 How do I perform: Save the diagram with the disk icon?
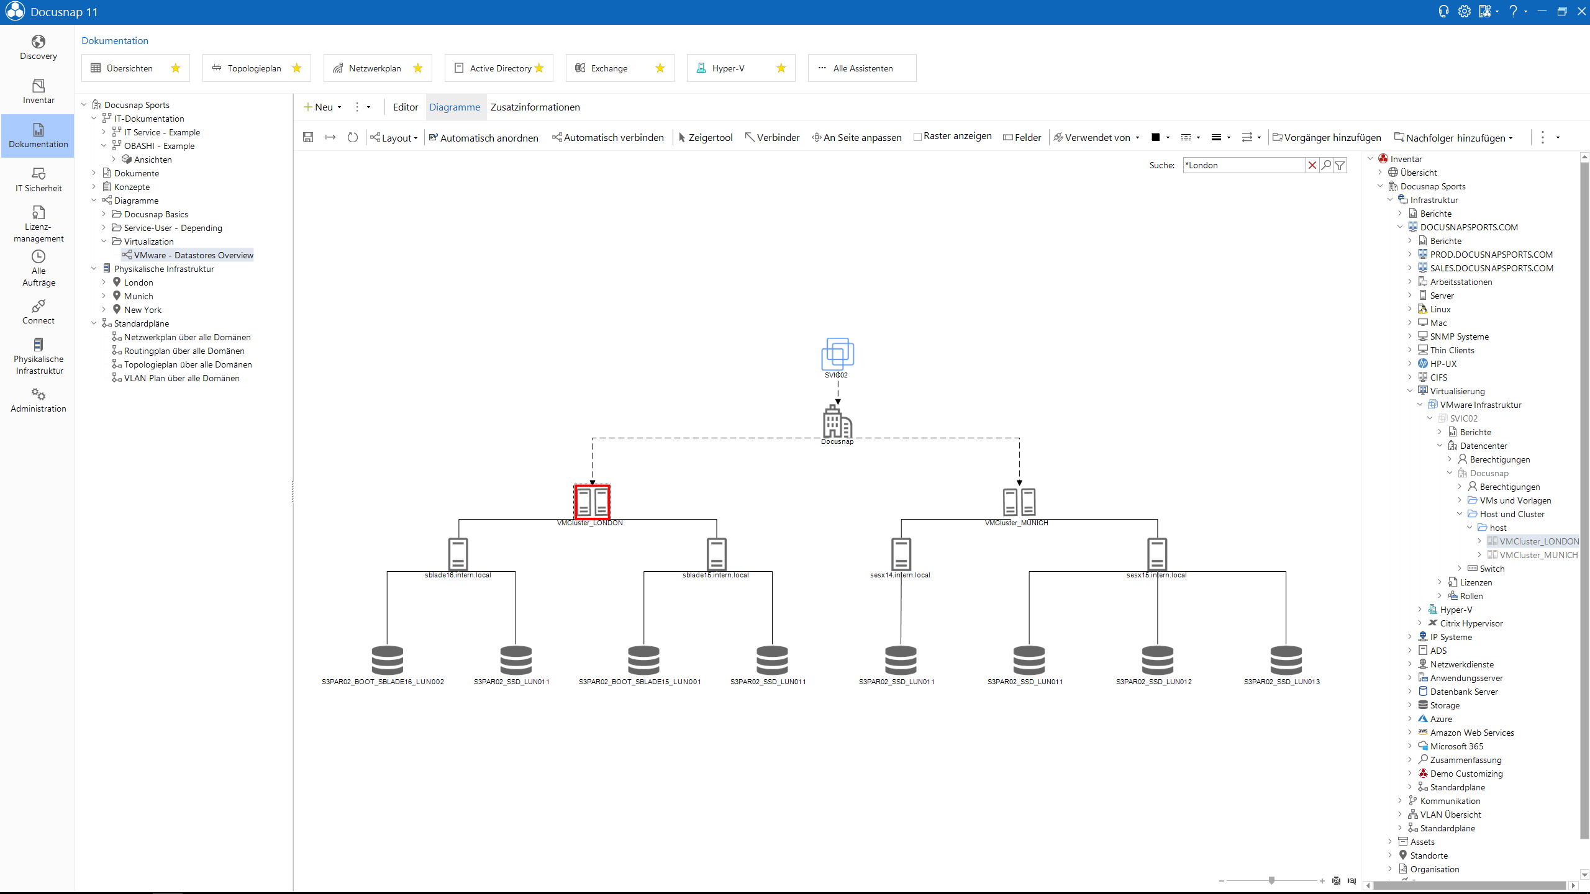coord(308,137)
